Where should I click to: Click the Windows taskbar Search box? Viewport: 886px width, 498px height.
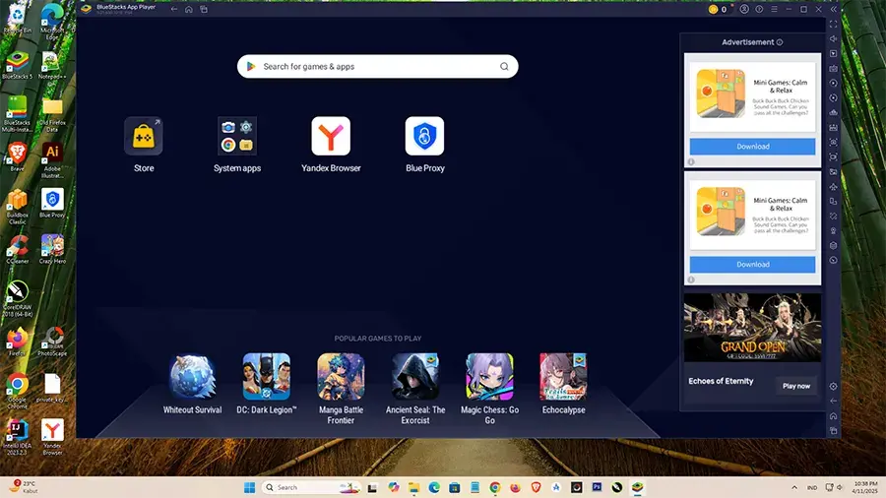311,487
